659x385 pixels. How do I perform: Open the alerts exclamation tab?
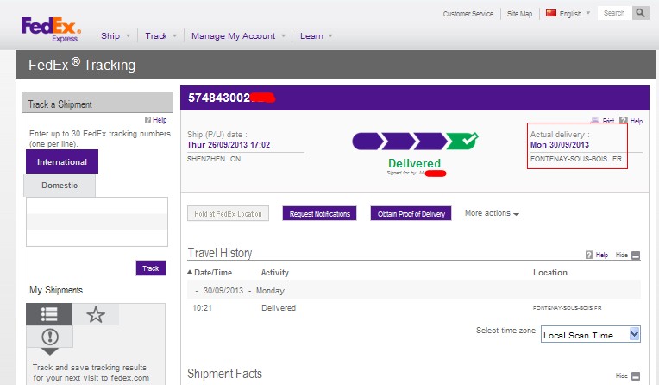50,337
